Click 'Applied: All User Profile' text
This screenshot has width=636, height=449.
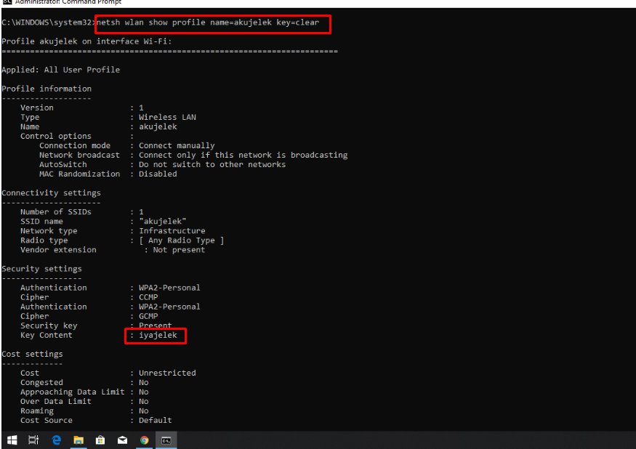coord(61,70)
